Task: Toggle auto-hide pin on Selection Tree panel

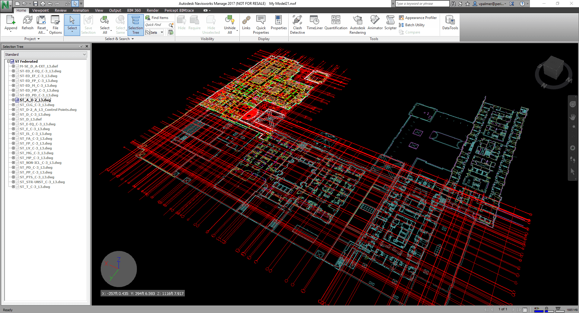Action: coord(81,46)
